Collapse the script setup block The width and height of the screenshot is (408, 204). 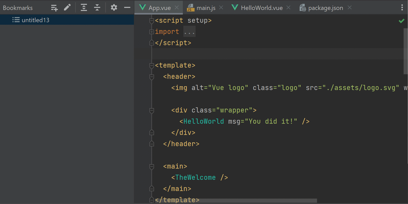tap(152, 21)
